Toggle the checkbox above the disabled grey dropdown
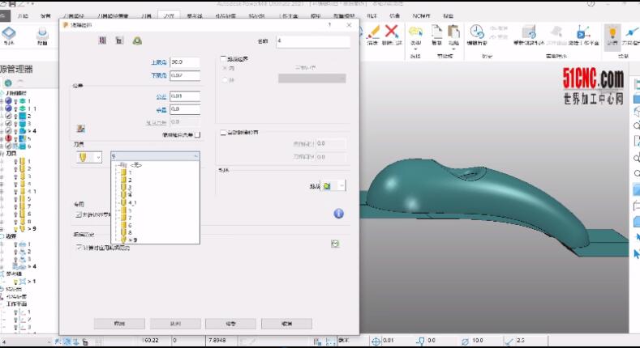640x348 pixels. [224, 60]
